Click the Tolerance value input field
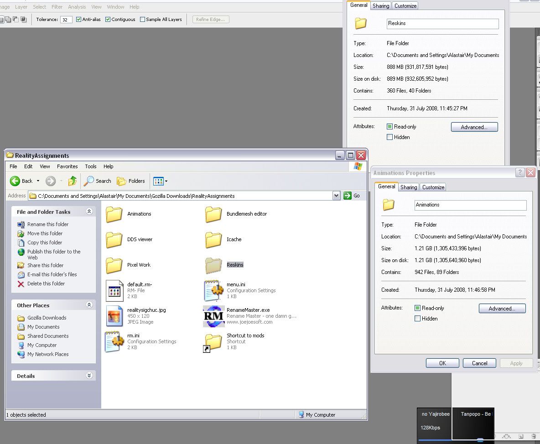The width and height of the screenshot is (540, 444). click(x=66, y=20)
